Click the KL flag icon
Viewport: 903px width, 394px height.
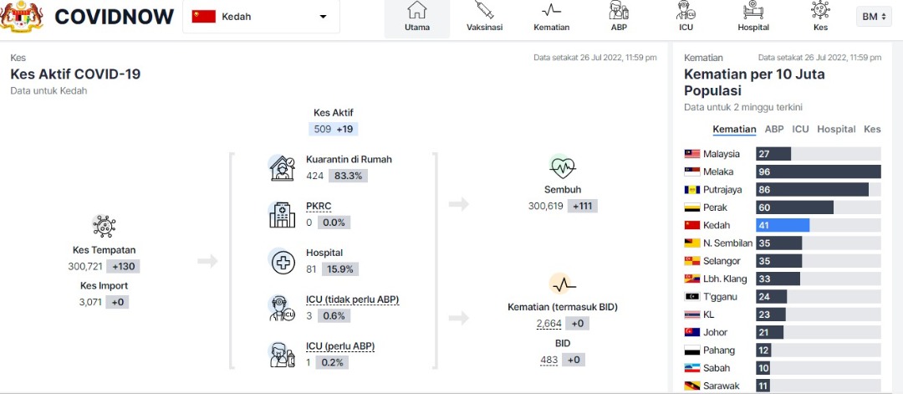pos(691,315)
